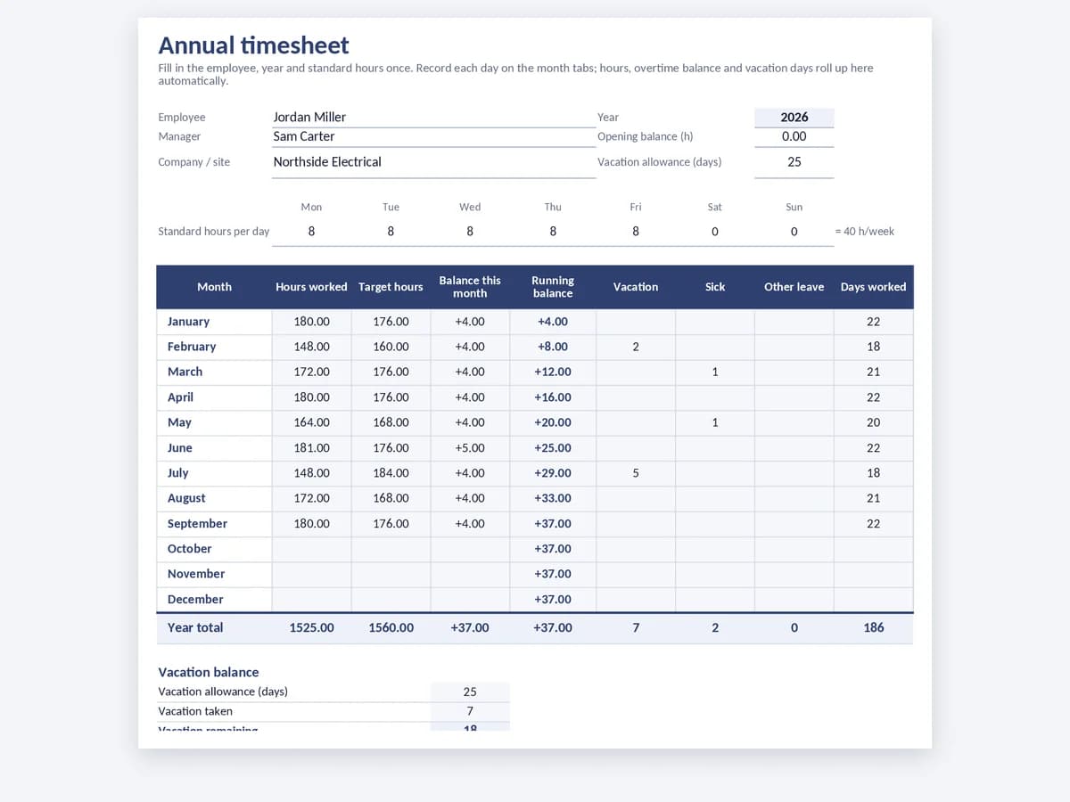Click the 'Balance this month' column header
The height and width of the screenshot is (802, 1070).
pyautogui.click(x=470, y=287)
